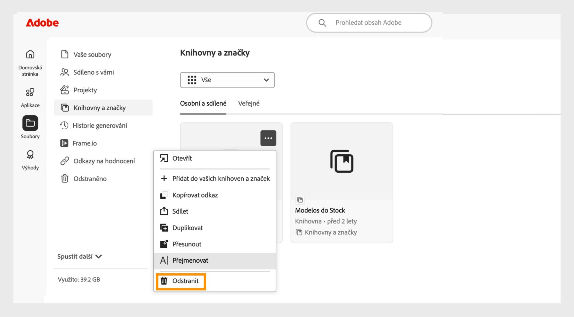574x317 pixels.
Task: Choose Duplikovat from context menu
Action: click(x=215, y=228)
